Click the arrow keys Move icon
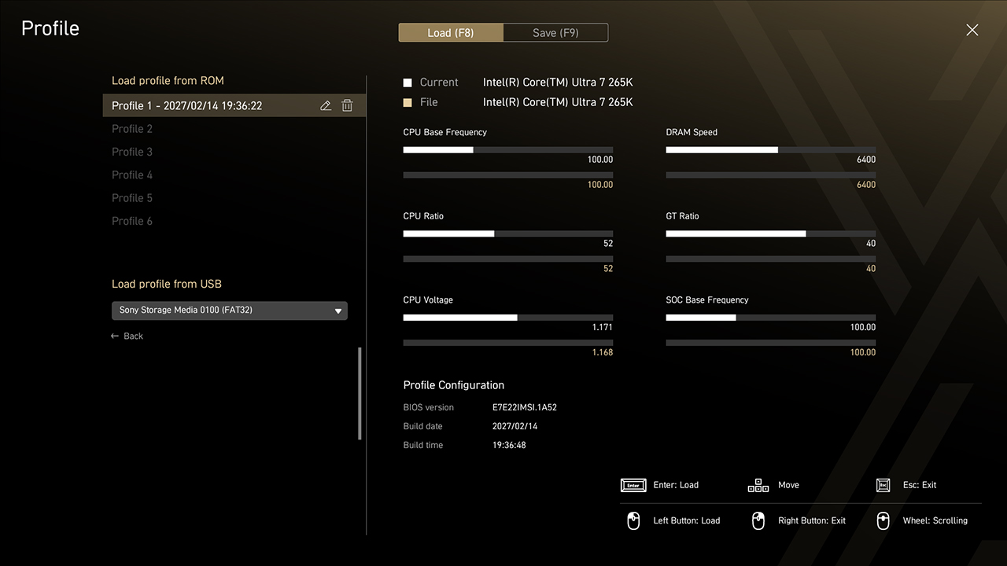 [x=758, y=485]
